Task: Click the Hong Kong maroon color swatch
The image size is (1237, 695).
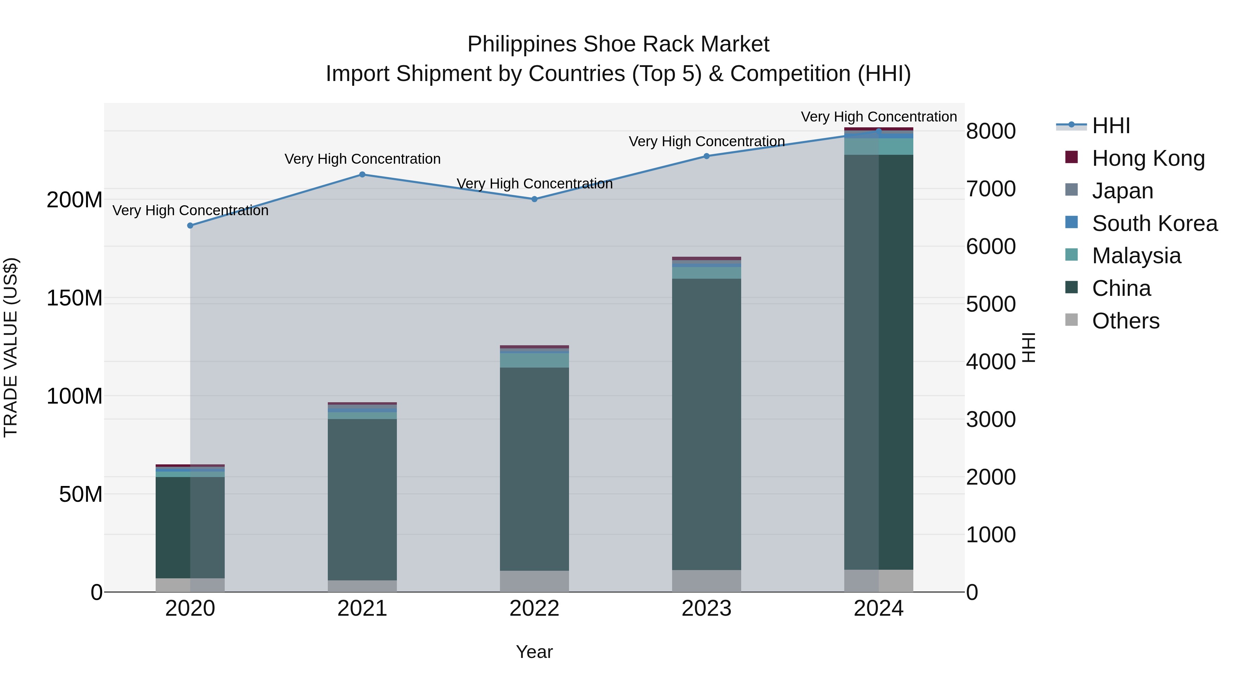Action: tap(1071, 157)
